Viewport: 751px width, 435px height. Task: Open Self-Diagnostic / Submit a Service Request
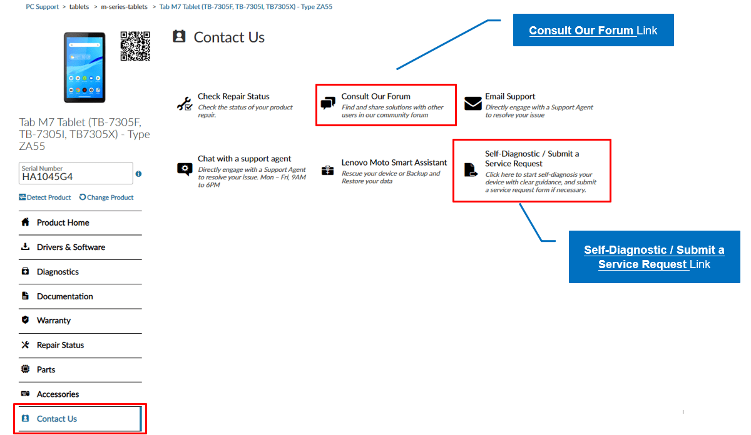point(532,159)
